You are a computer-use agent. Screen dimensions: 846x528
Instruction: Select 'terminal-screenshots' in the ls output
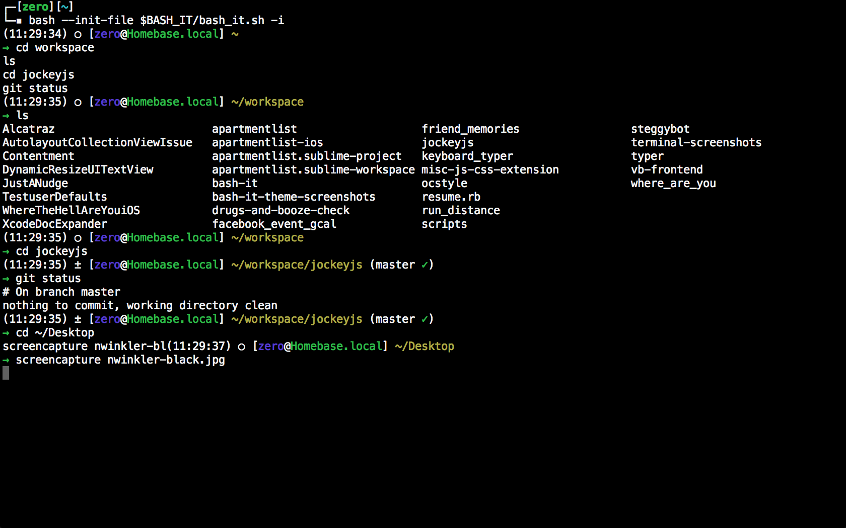(696, 143)
